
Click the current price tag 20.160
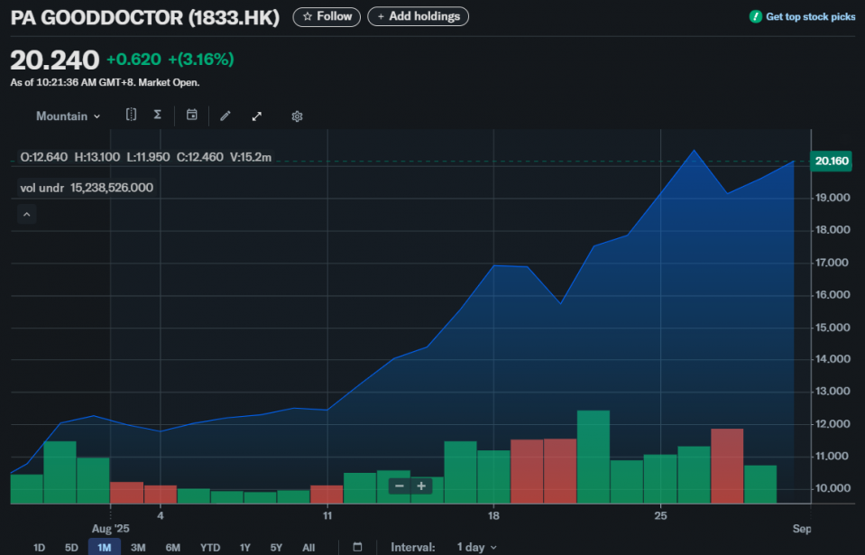coord(832,162)
